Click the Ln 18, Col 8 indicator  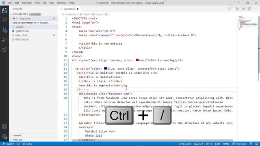click(x=185, y=144)
